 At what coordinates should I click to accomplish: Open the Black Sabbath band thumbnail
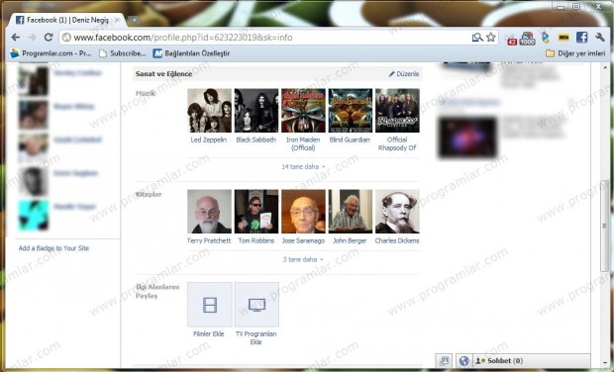point(256,111)
